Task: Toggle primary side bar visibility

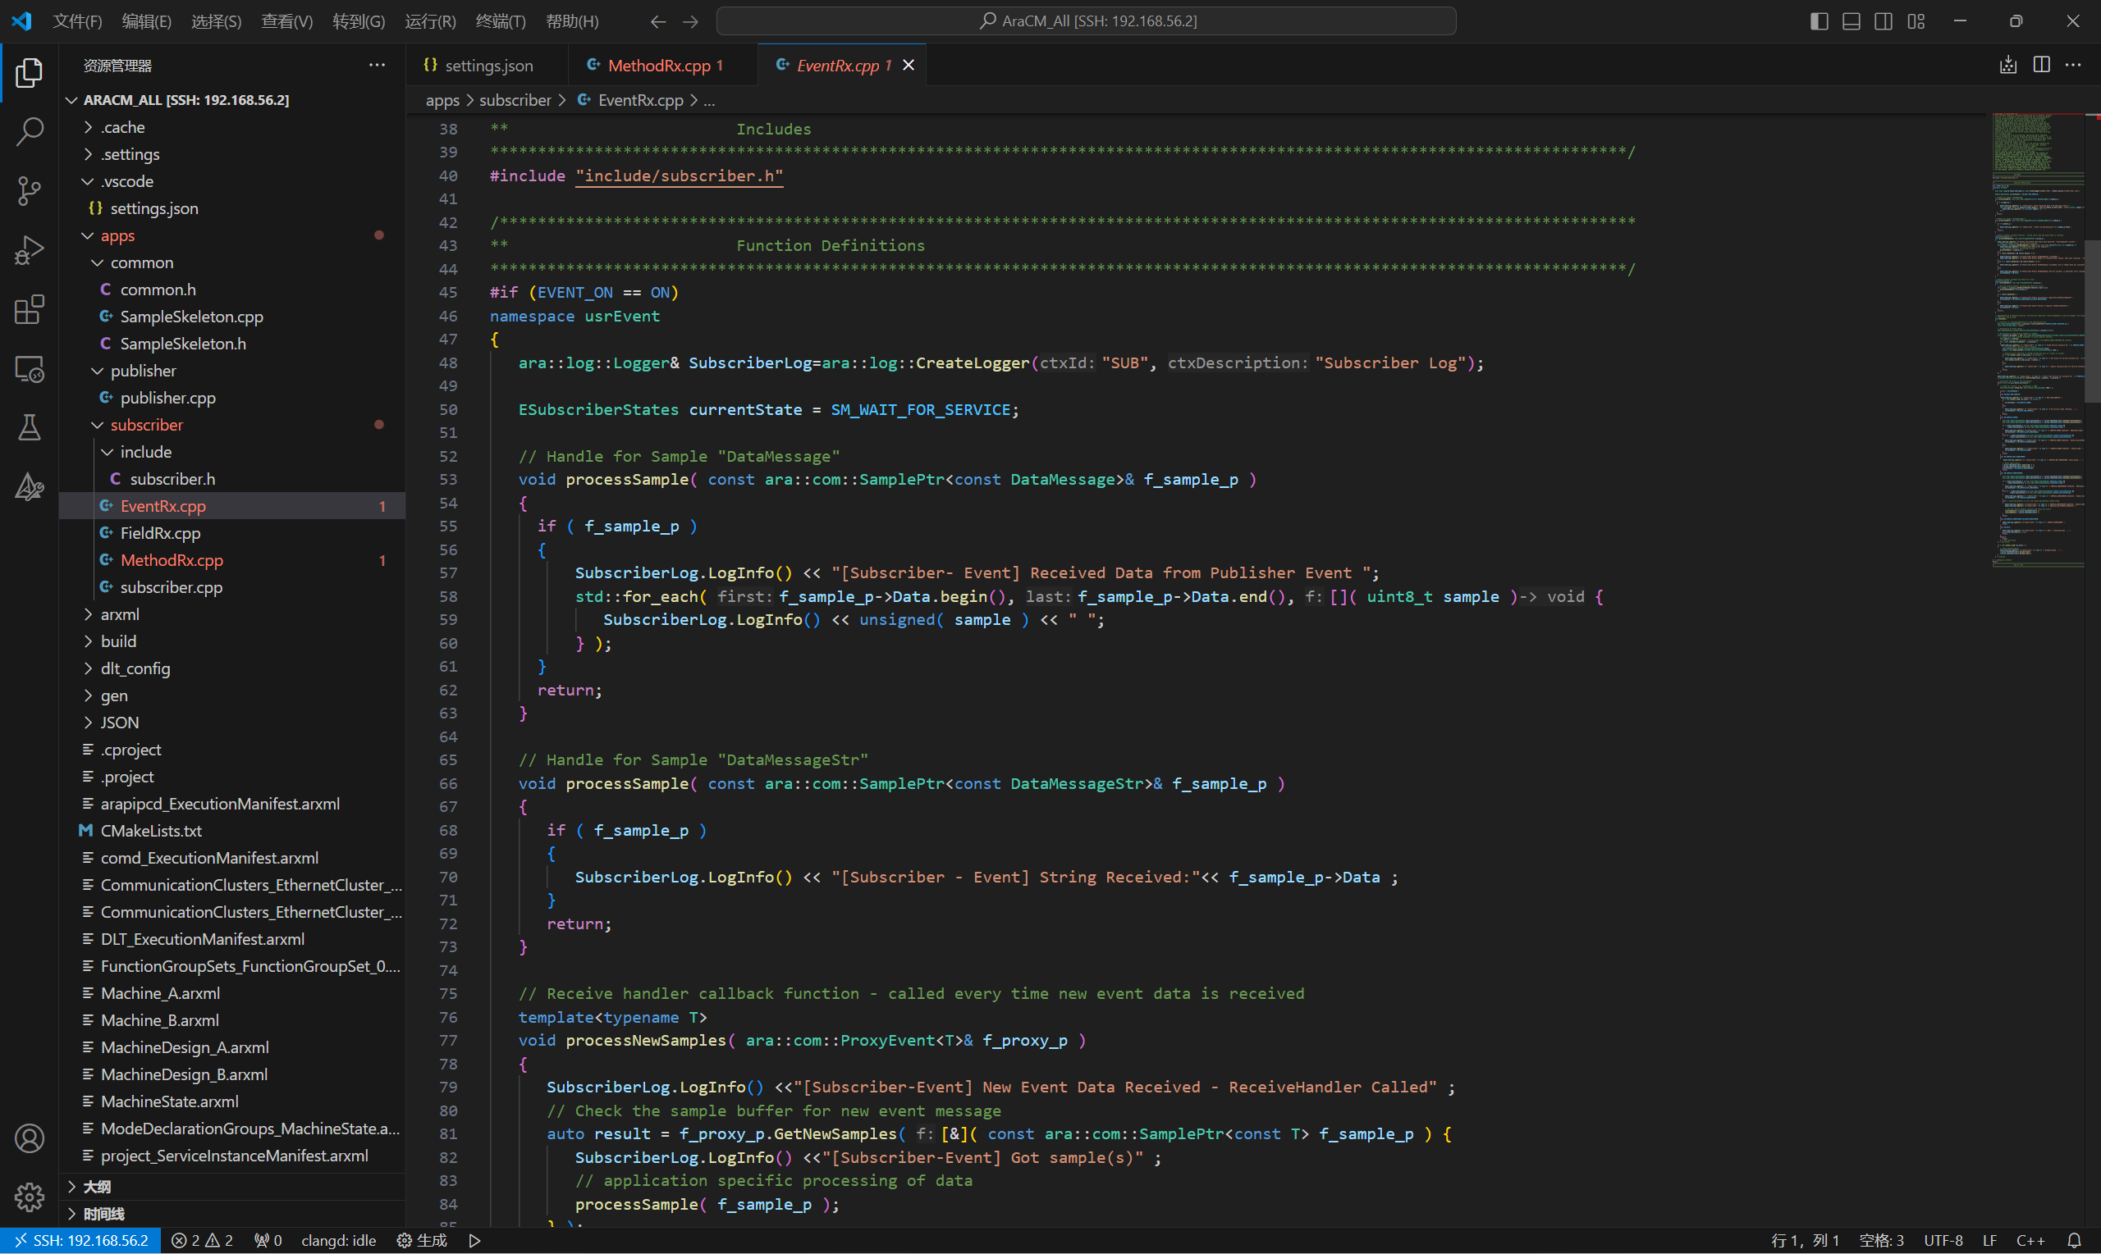Action: click(x=1819, y=21)
